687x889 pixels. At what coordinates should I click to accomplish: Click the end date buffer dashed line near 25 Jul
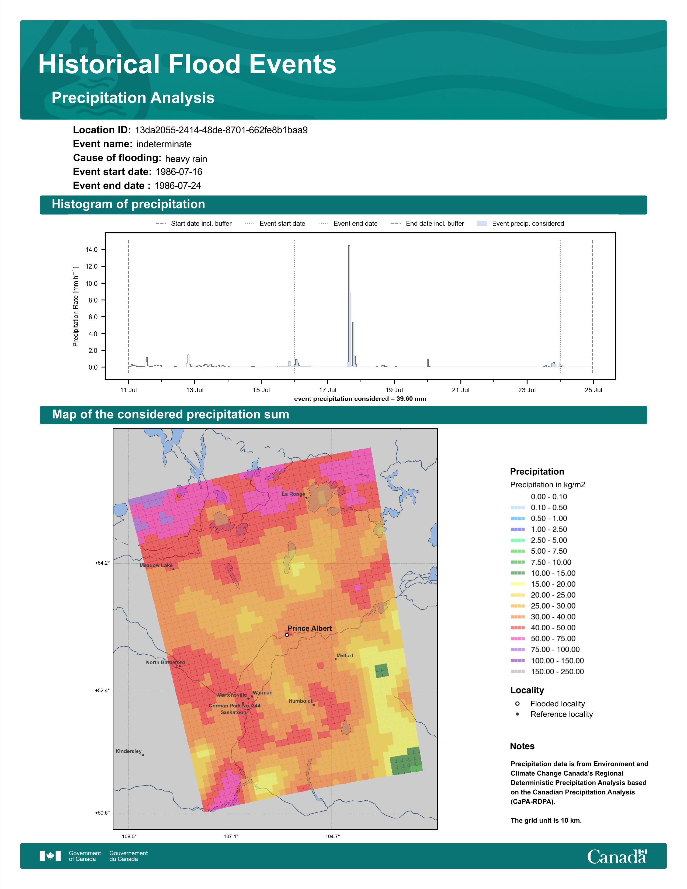(x=592, y=306)
